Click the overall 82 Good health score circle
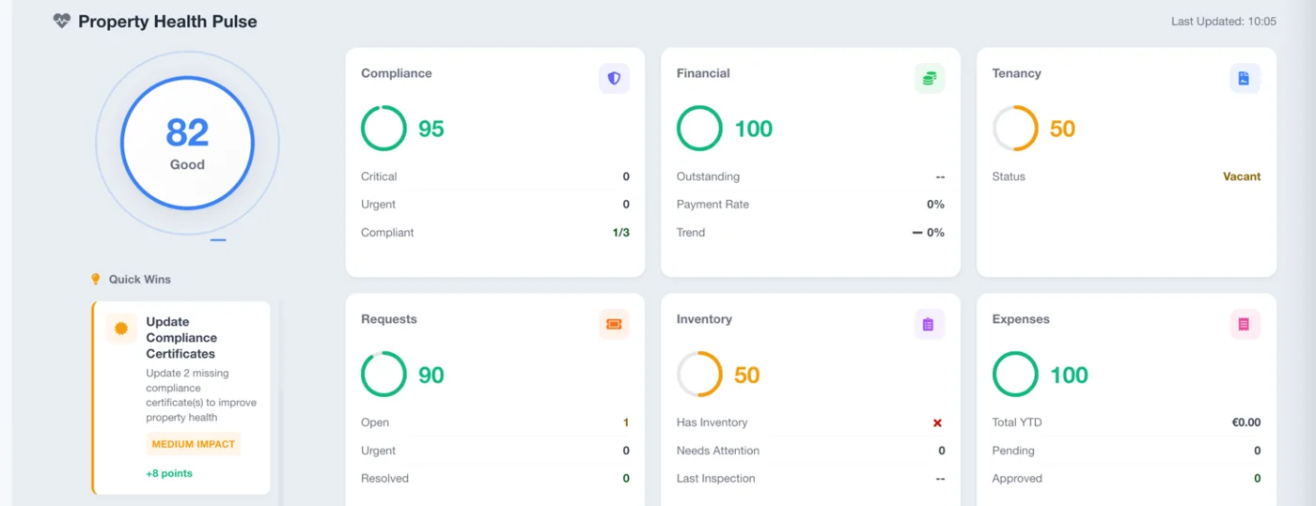 coord(187,143)
